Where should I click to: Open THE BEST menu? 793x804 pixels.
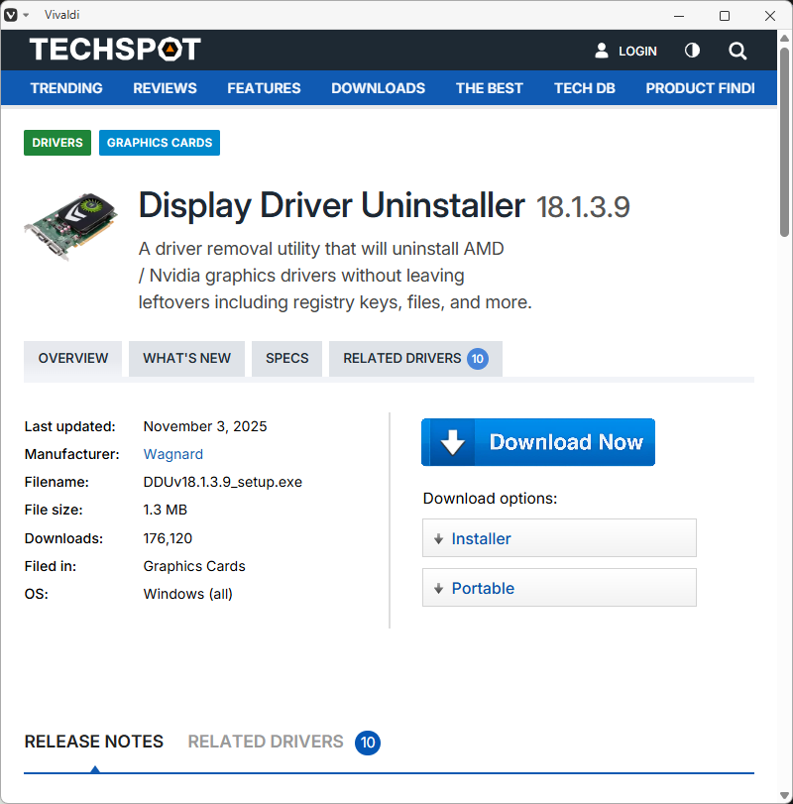coord(489,88)
